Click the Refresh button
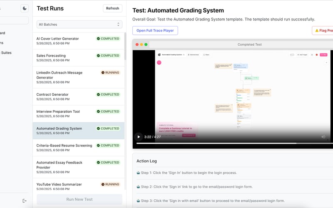333x208 pixels. (112, 8)
